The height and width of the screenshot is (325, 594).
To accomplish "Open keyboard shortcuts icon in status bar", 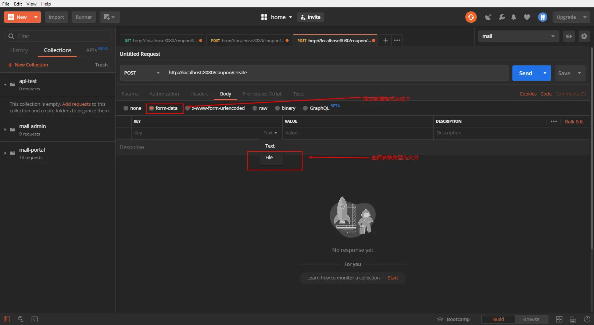I will [573, 319].
